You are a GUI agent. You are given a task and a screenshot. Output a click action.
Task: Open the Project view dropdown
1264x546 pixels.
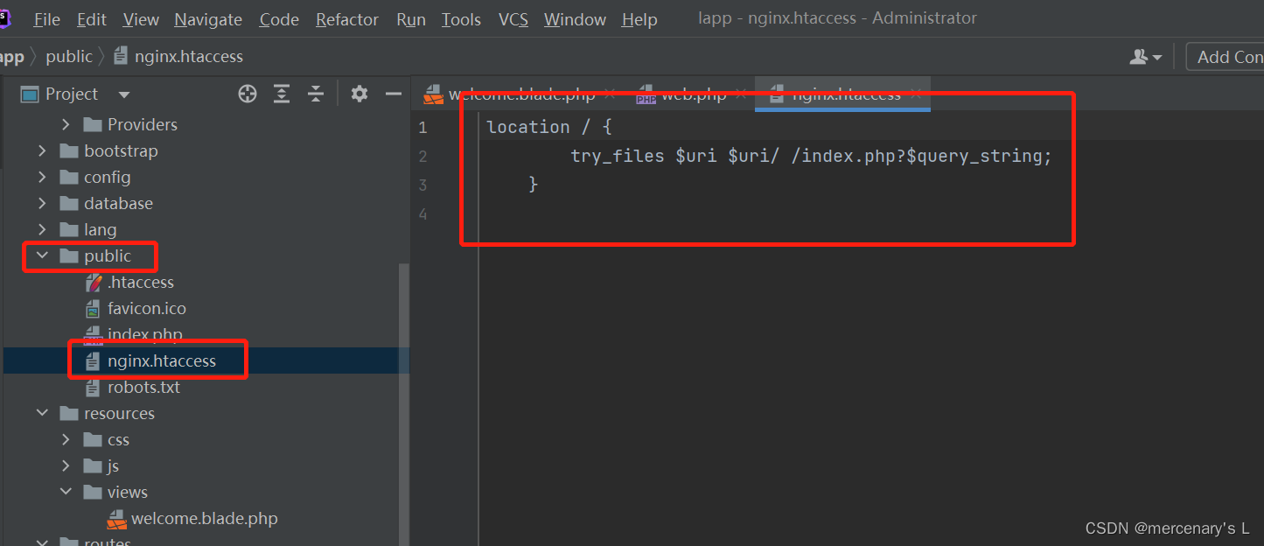[122, 94]
